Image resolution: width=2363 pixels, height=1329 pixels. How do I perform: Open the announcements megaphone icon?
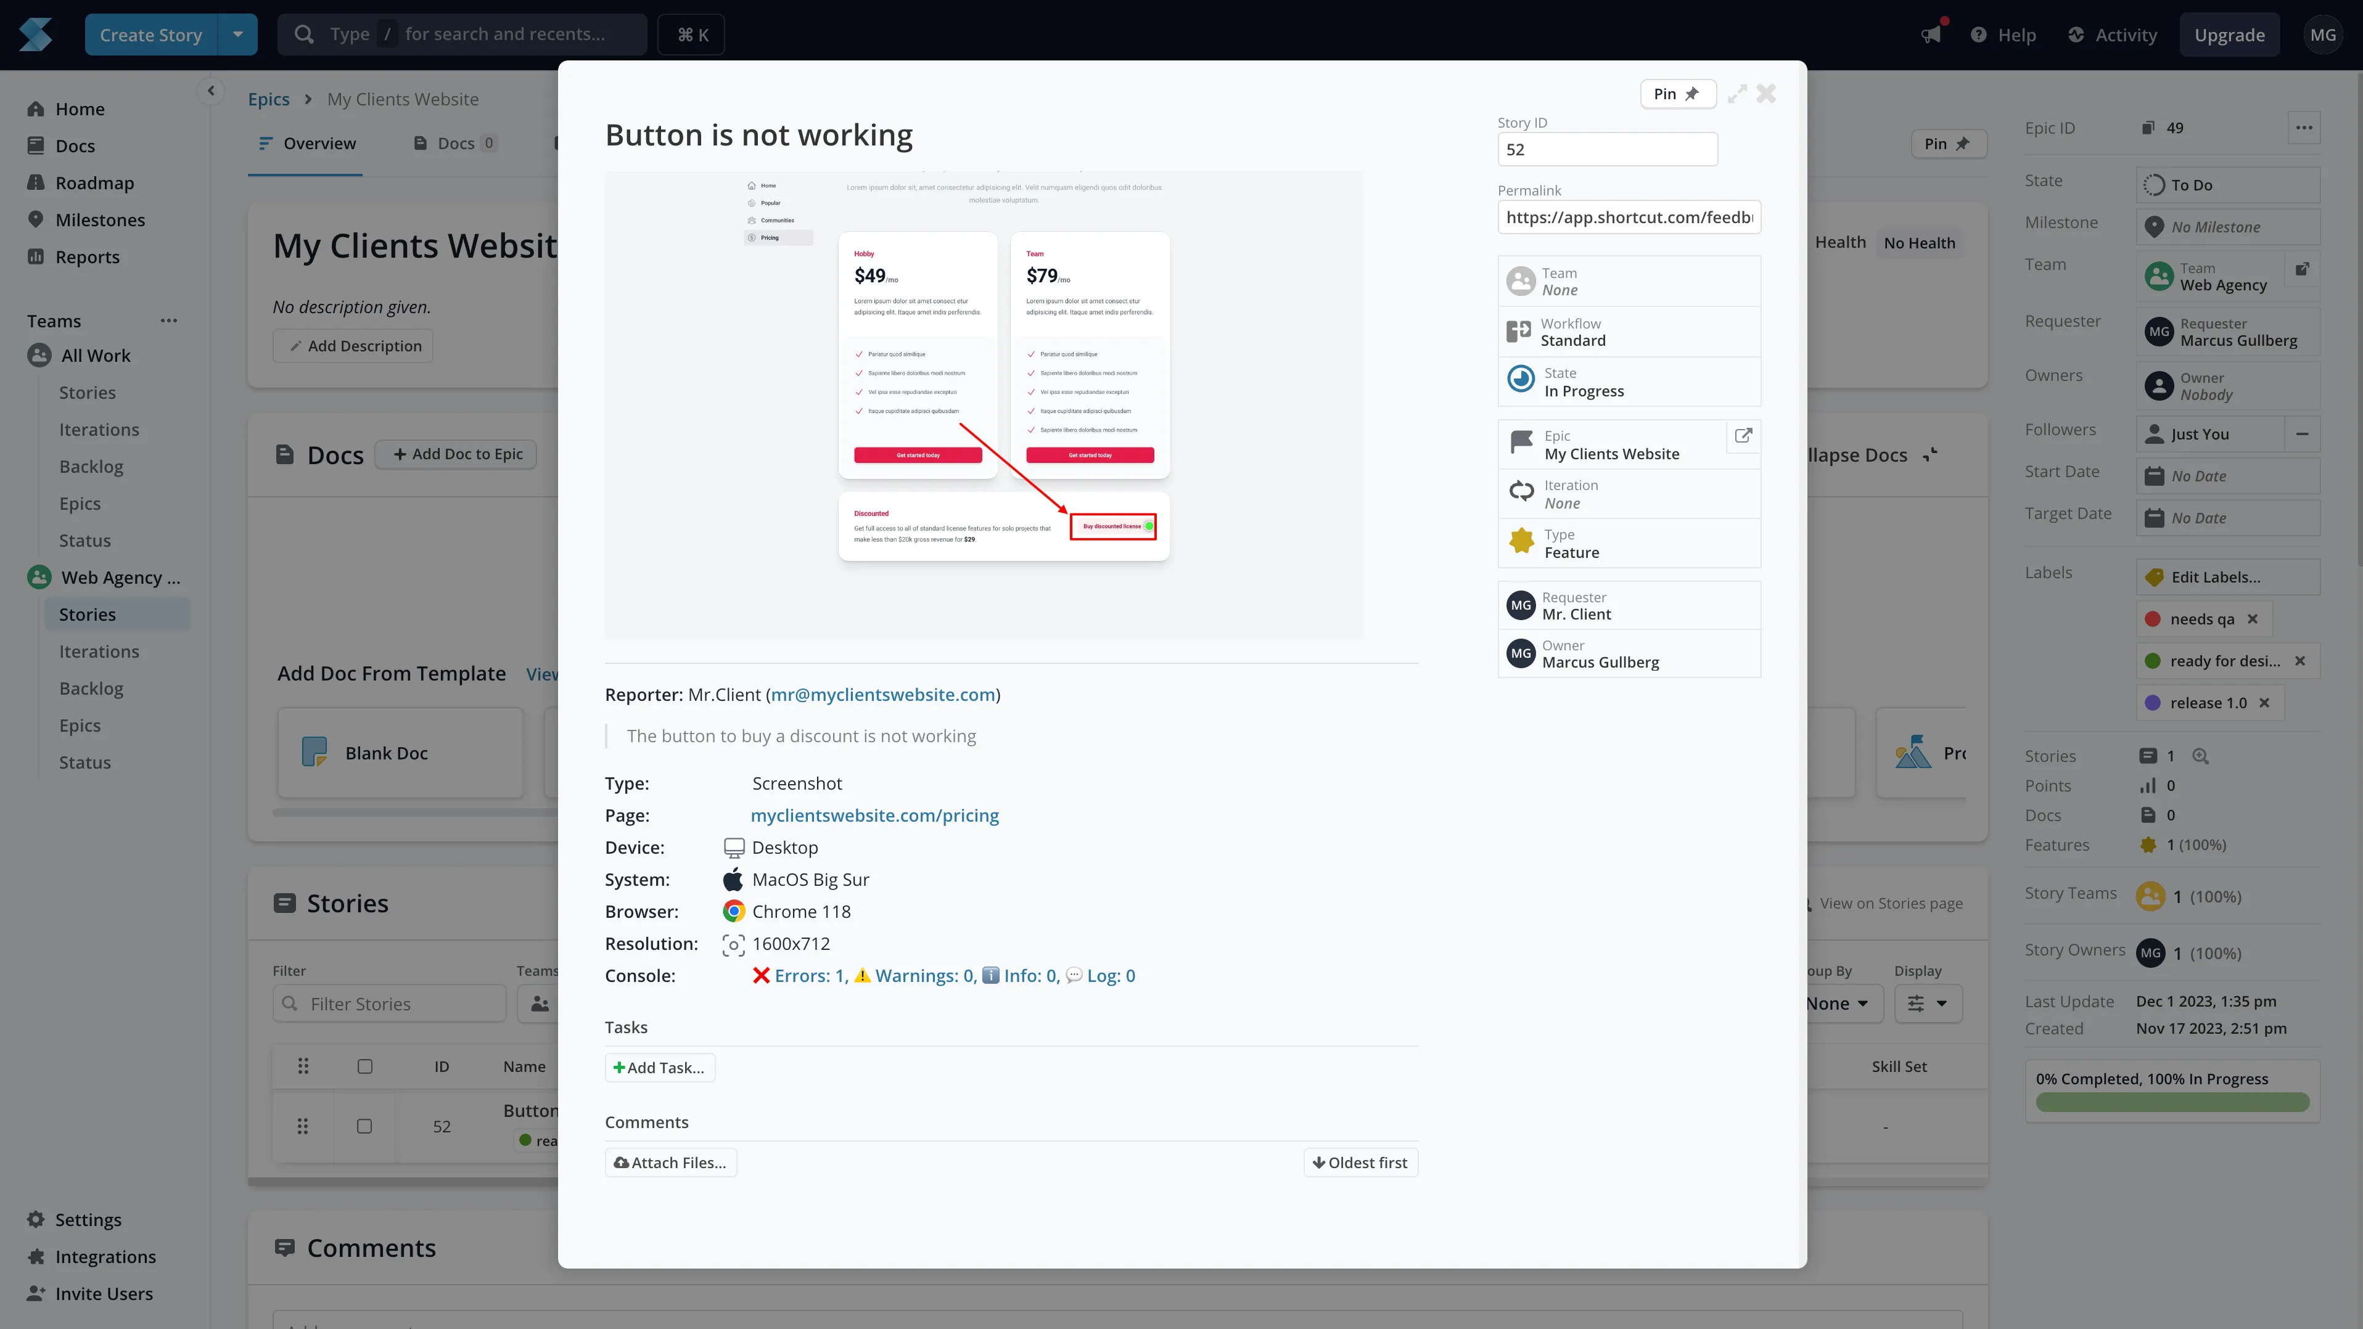click(1931, 35)
